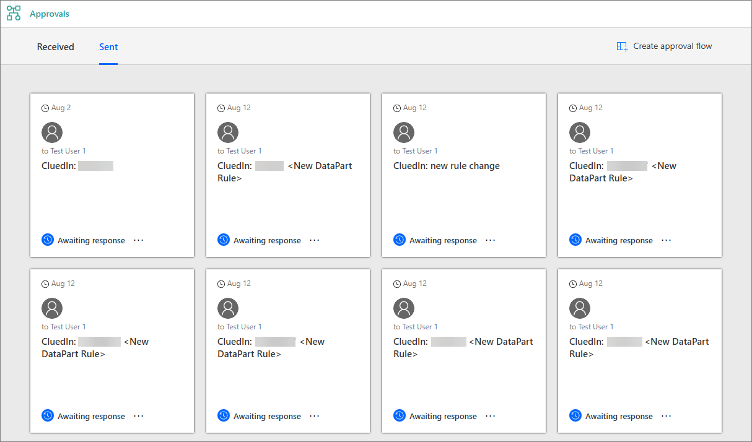The width and height of the screenshot is (752, 442).
Task: Click 'to Test User 1' on the Aug 2 card
Action: 64,151
